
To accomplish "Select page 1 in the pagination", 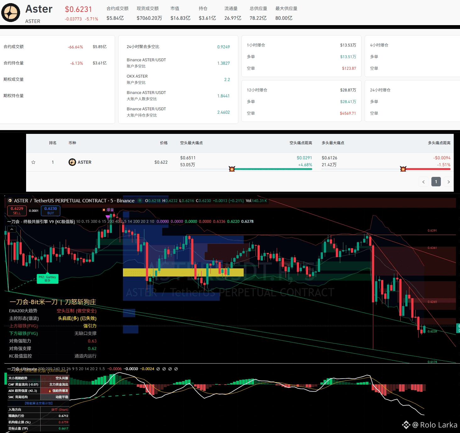I will (x=436, y=182).
